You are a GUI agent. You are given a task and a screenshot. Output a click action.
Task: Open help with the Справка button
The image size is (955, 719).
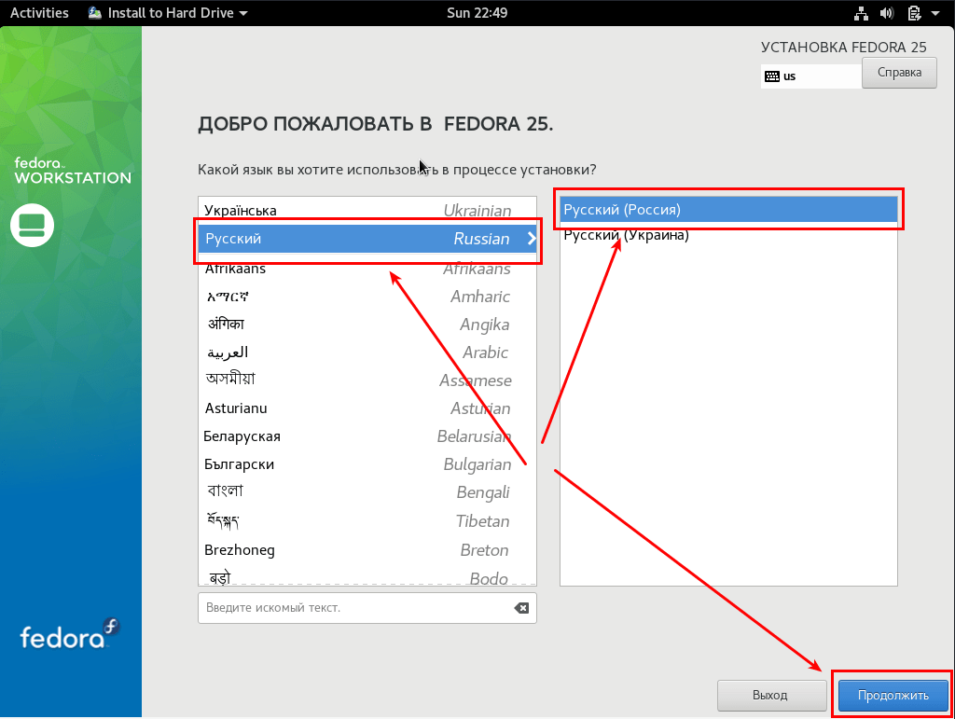point(899,73)
